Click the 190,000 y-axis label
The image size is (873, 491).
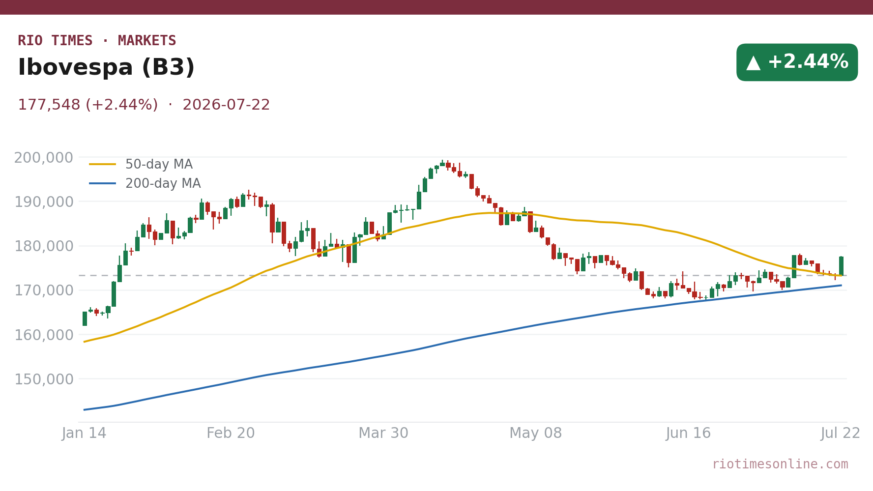point(43,202)
